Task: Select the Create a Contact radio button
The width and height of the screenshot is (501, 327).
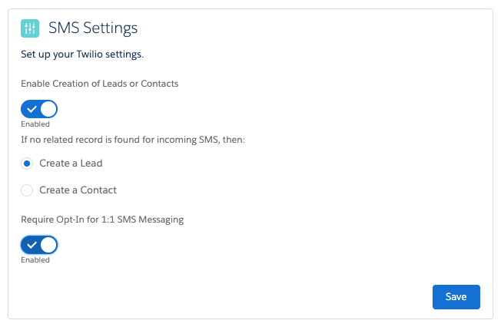Action: (28, 190)
